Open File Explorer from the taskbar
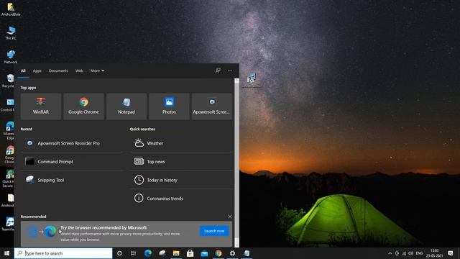 coord(176,253)
